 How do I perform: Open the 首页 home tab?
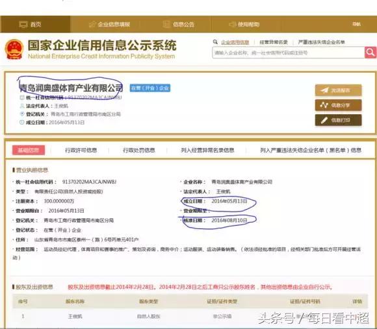coord(35,24)
